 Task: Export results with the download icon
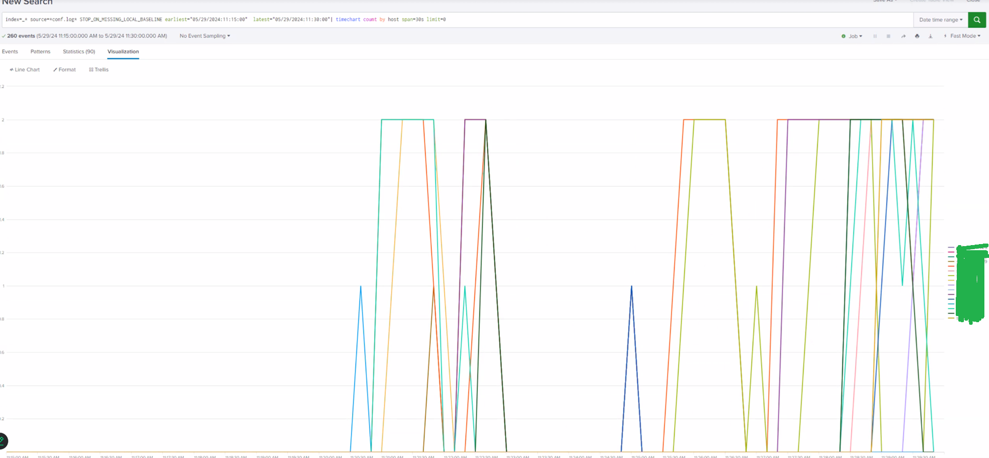click(930, 36)
